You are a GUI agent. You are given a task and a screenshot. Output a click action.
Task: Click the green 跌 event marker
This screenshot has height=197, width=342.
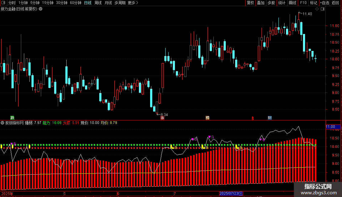[x=12, y=118]
